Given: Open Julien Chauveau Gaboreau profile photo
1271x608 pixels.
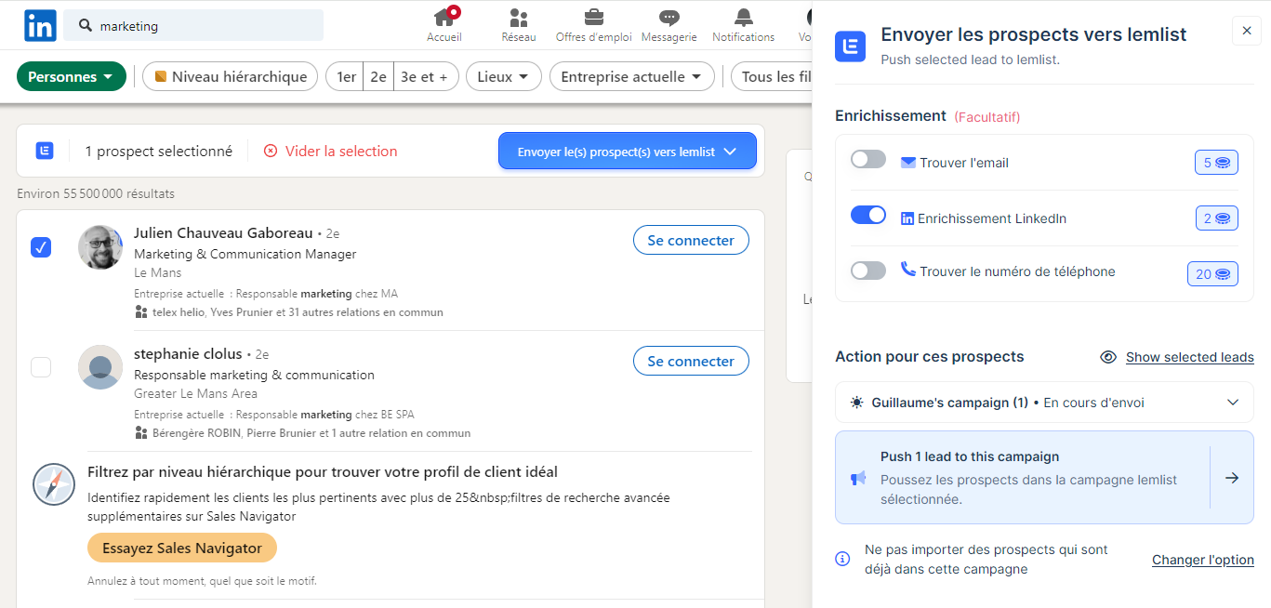Looking at the screenshot, I should coord(100,247).
